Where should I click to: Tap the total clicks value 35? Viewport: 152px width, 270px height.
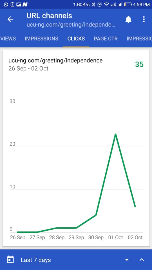[139, 64]
